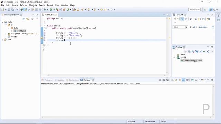Click Remove Launch in Console toolbar
Screen dimensions: 221x124
[163, 80]
